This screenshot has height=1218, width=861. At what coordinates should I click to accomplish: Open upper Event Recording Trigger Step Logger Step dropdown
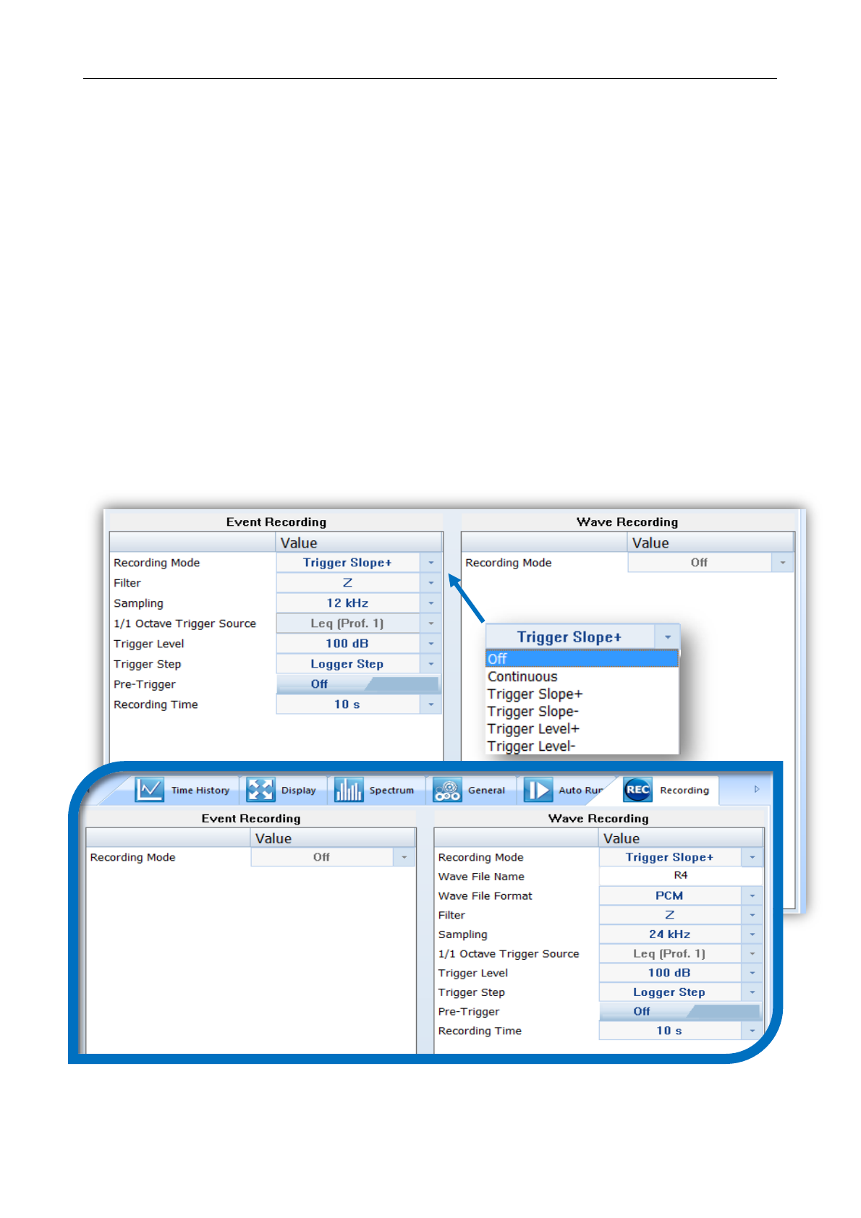(x=431, y=664)
